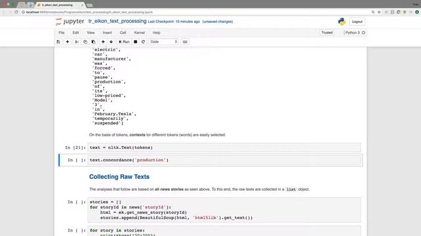Click the bold word contexts in markdown
The height and width of the screenshot is (236, 421).
pyautogui.click(x=137, y=135)
